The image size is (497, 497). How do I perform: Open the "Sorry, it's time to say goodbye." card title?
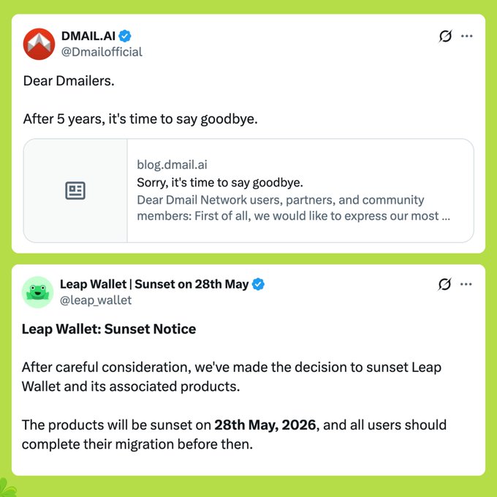[219, 182]
